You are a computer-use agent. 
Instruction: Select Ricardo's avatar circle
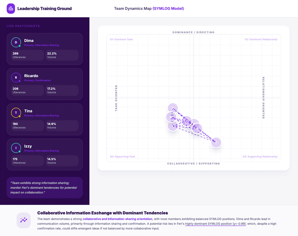pos(16,78)
